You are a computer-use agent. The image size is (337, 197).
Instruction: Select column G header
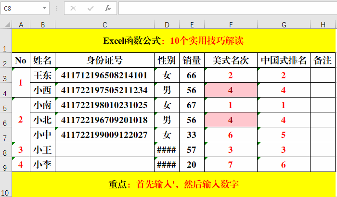pyautogui.click(x=284, y=25)
